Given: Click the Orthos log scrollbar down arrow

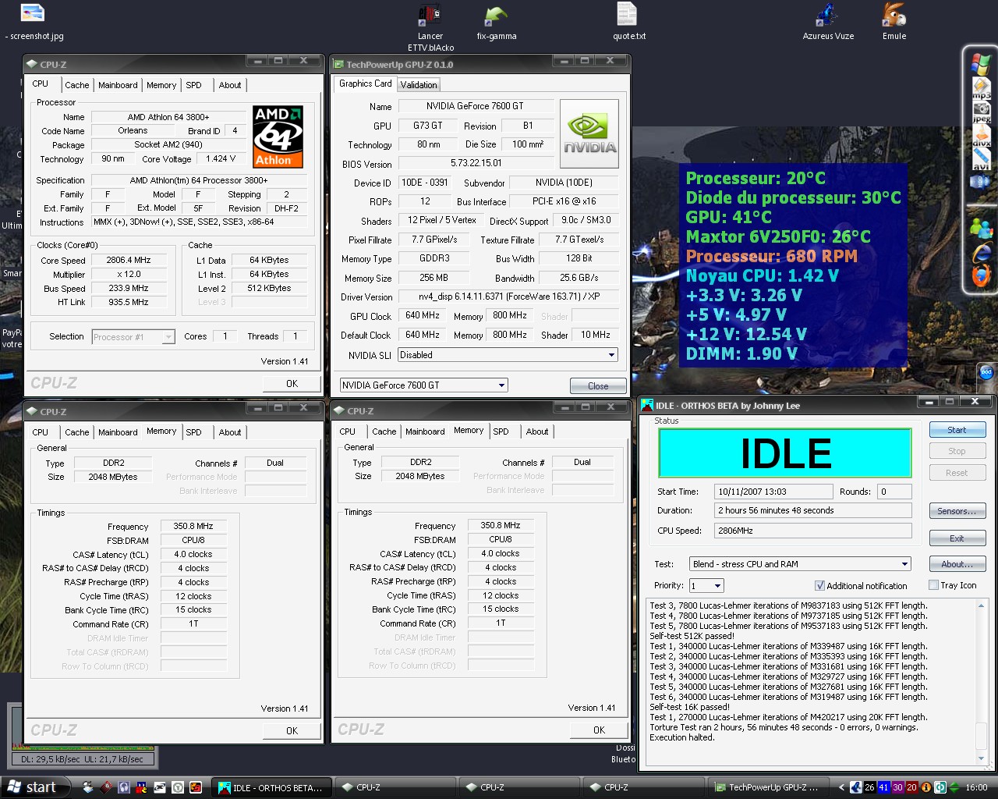Looking at the screenshot, I should click(981, 758).
